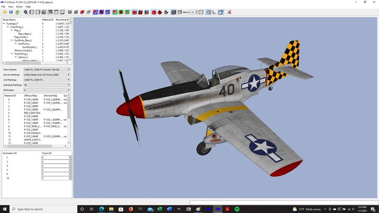
Task: Click the Alpha value input field
Action: (192, 12)
